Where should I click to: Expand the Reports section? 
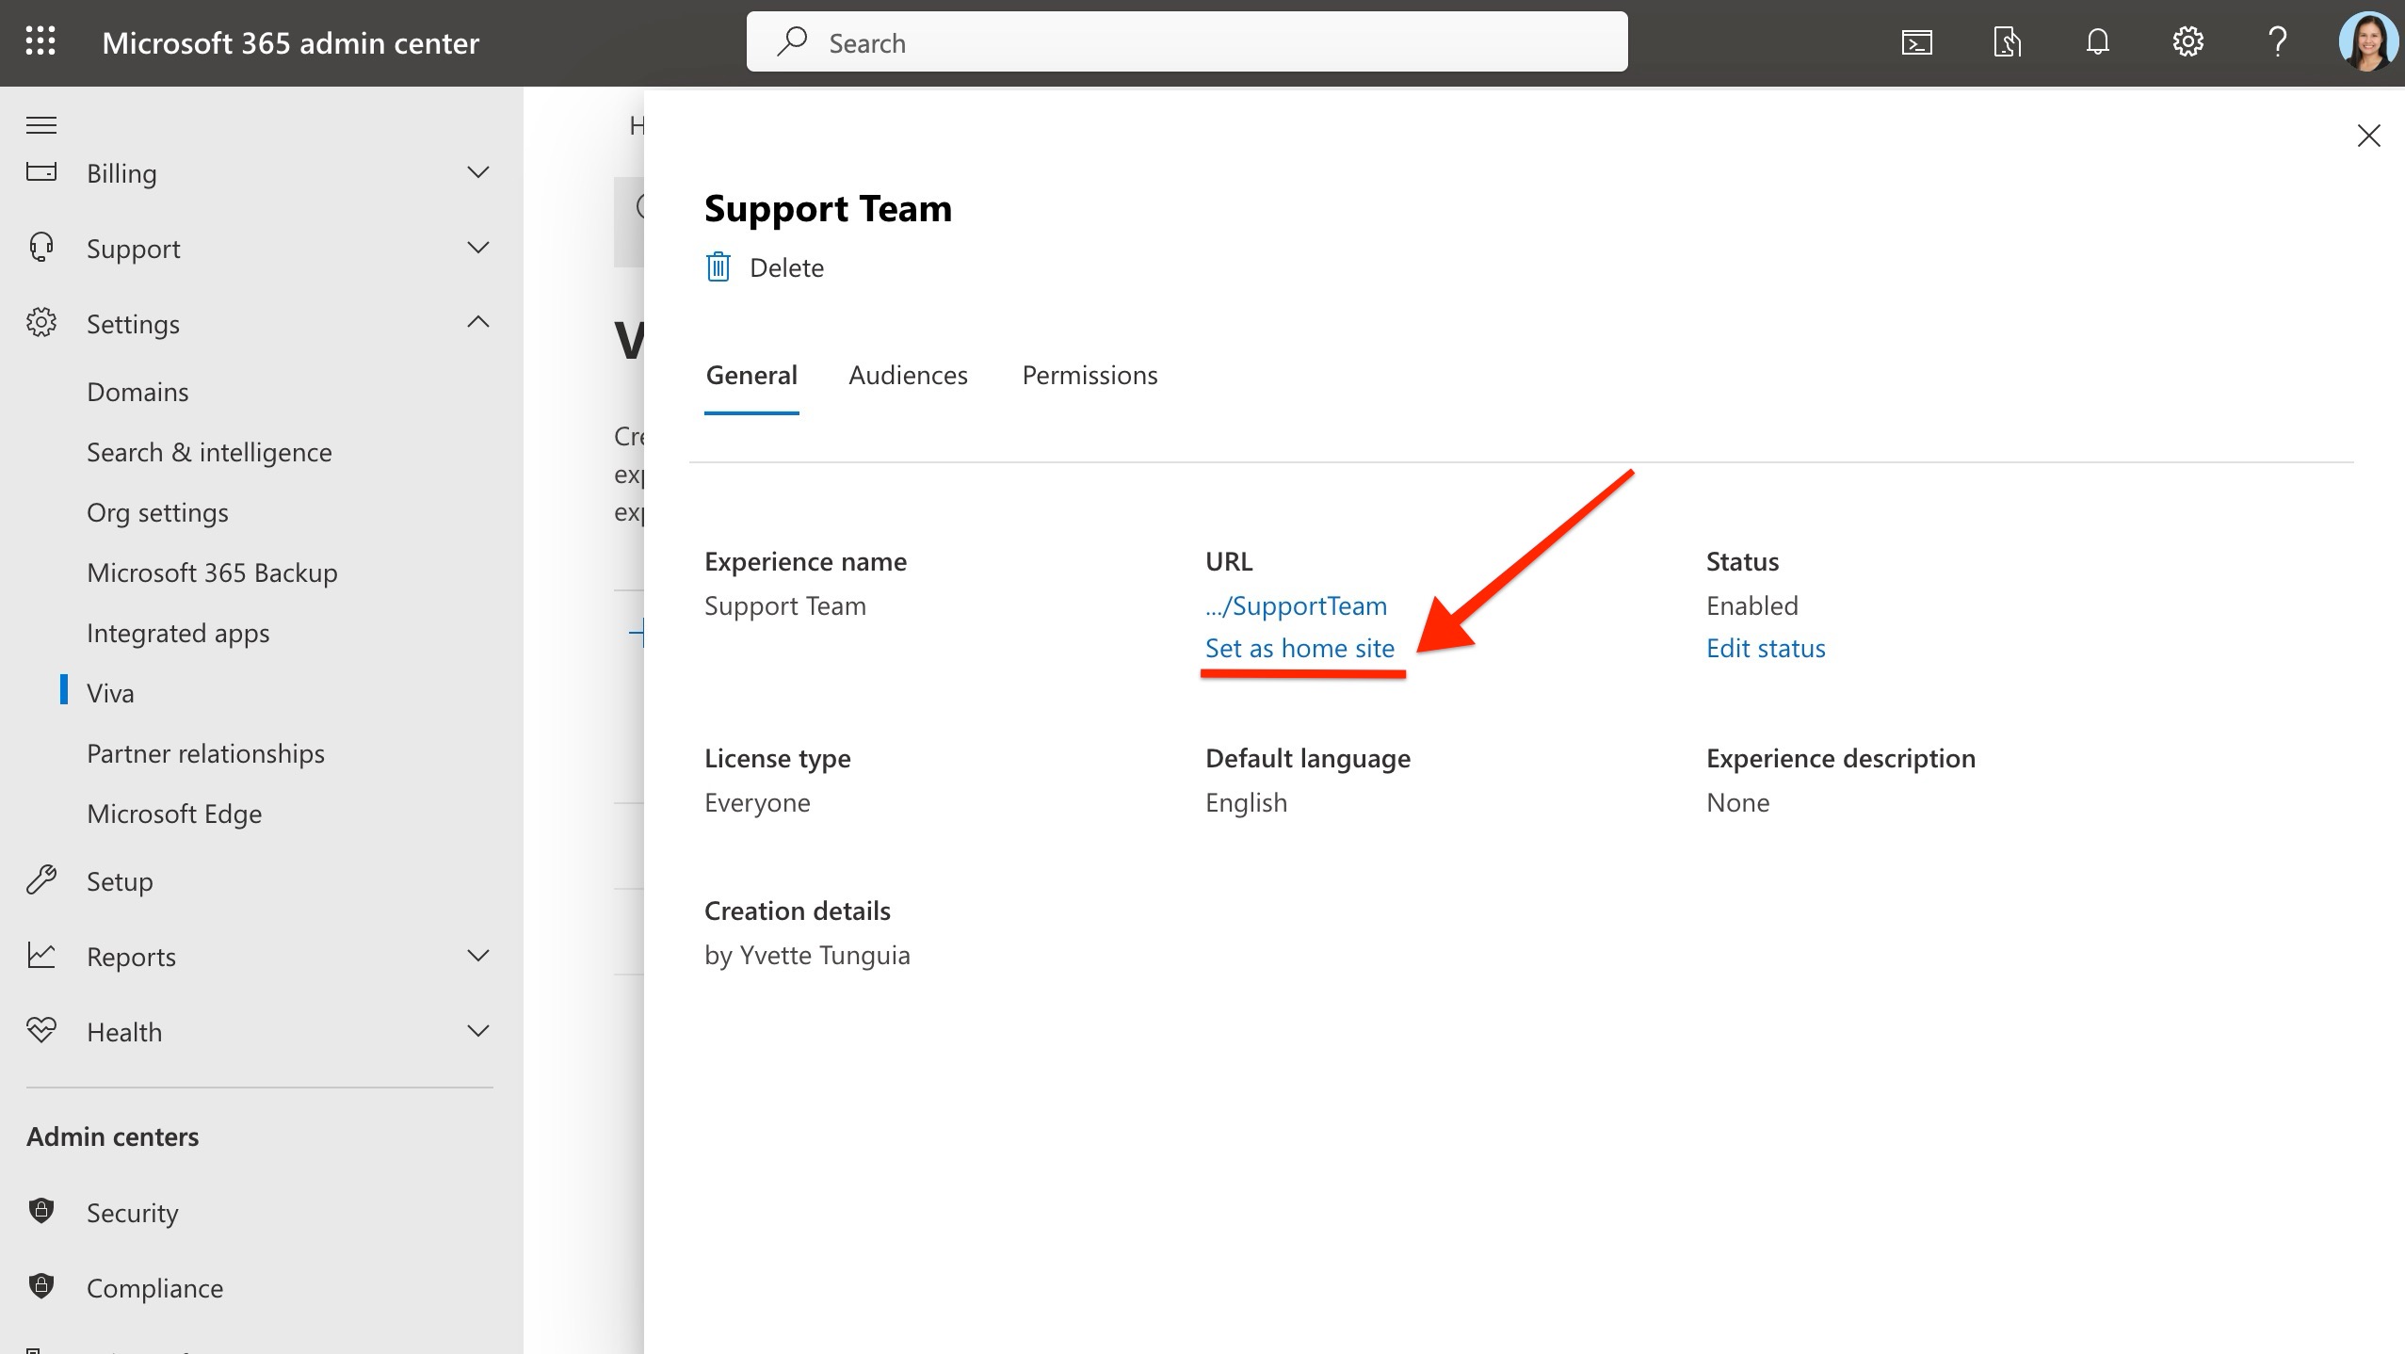[x=478, y=956]
